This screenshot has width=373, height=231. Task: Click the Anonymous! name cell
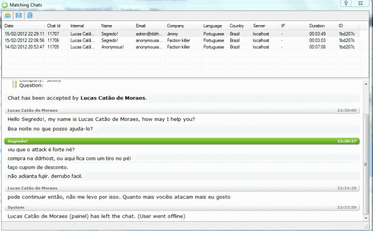pos(112,47)
